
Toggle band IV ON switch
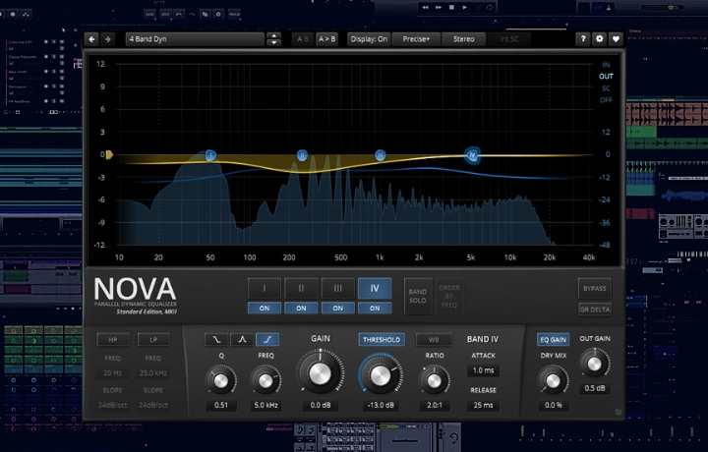[375, 309]
